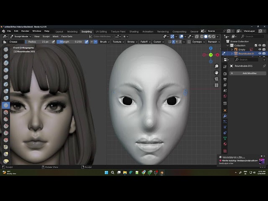
Task: Open the Render menu
Action: click(25, 31)
